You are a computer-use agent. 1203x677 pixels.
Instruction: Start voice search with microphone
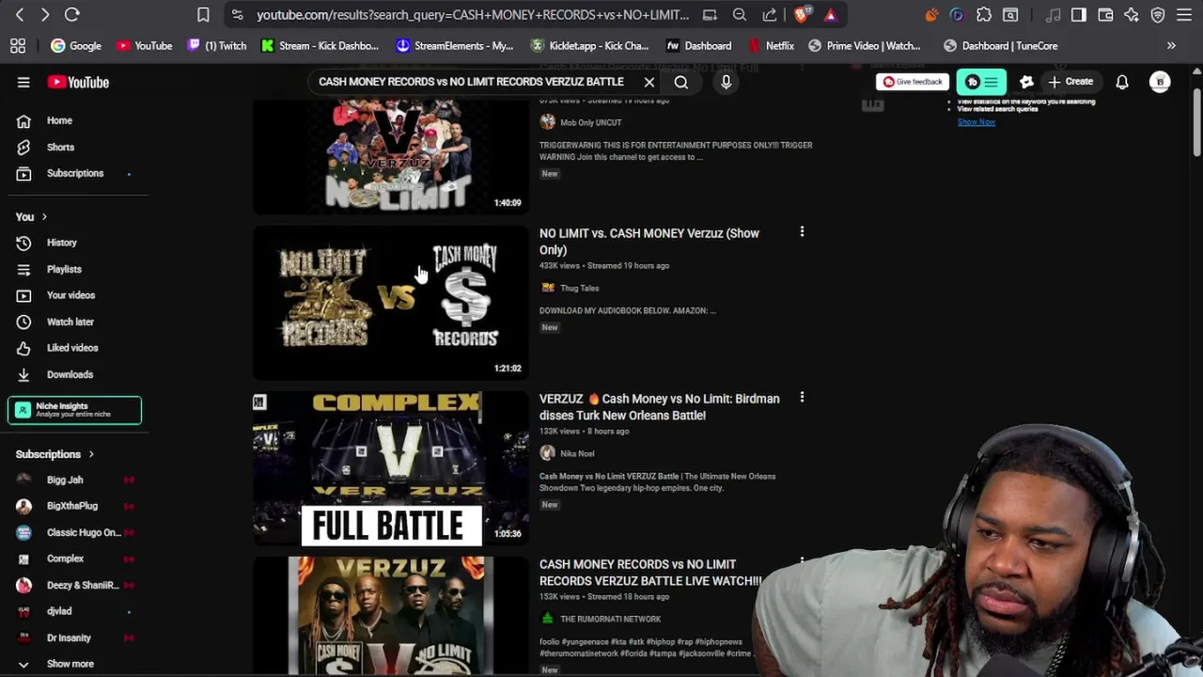click(726, 82)
